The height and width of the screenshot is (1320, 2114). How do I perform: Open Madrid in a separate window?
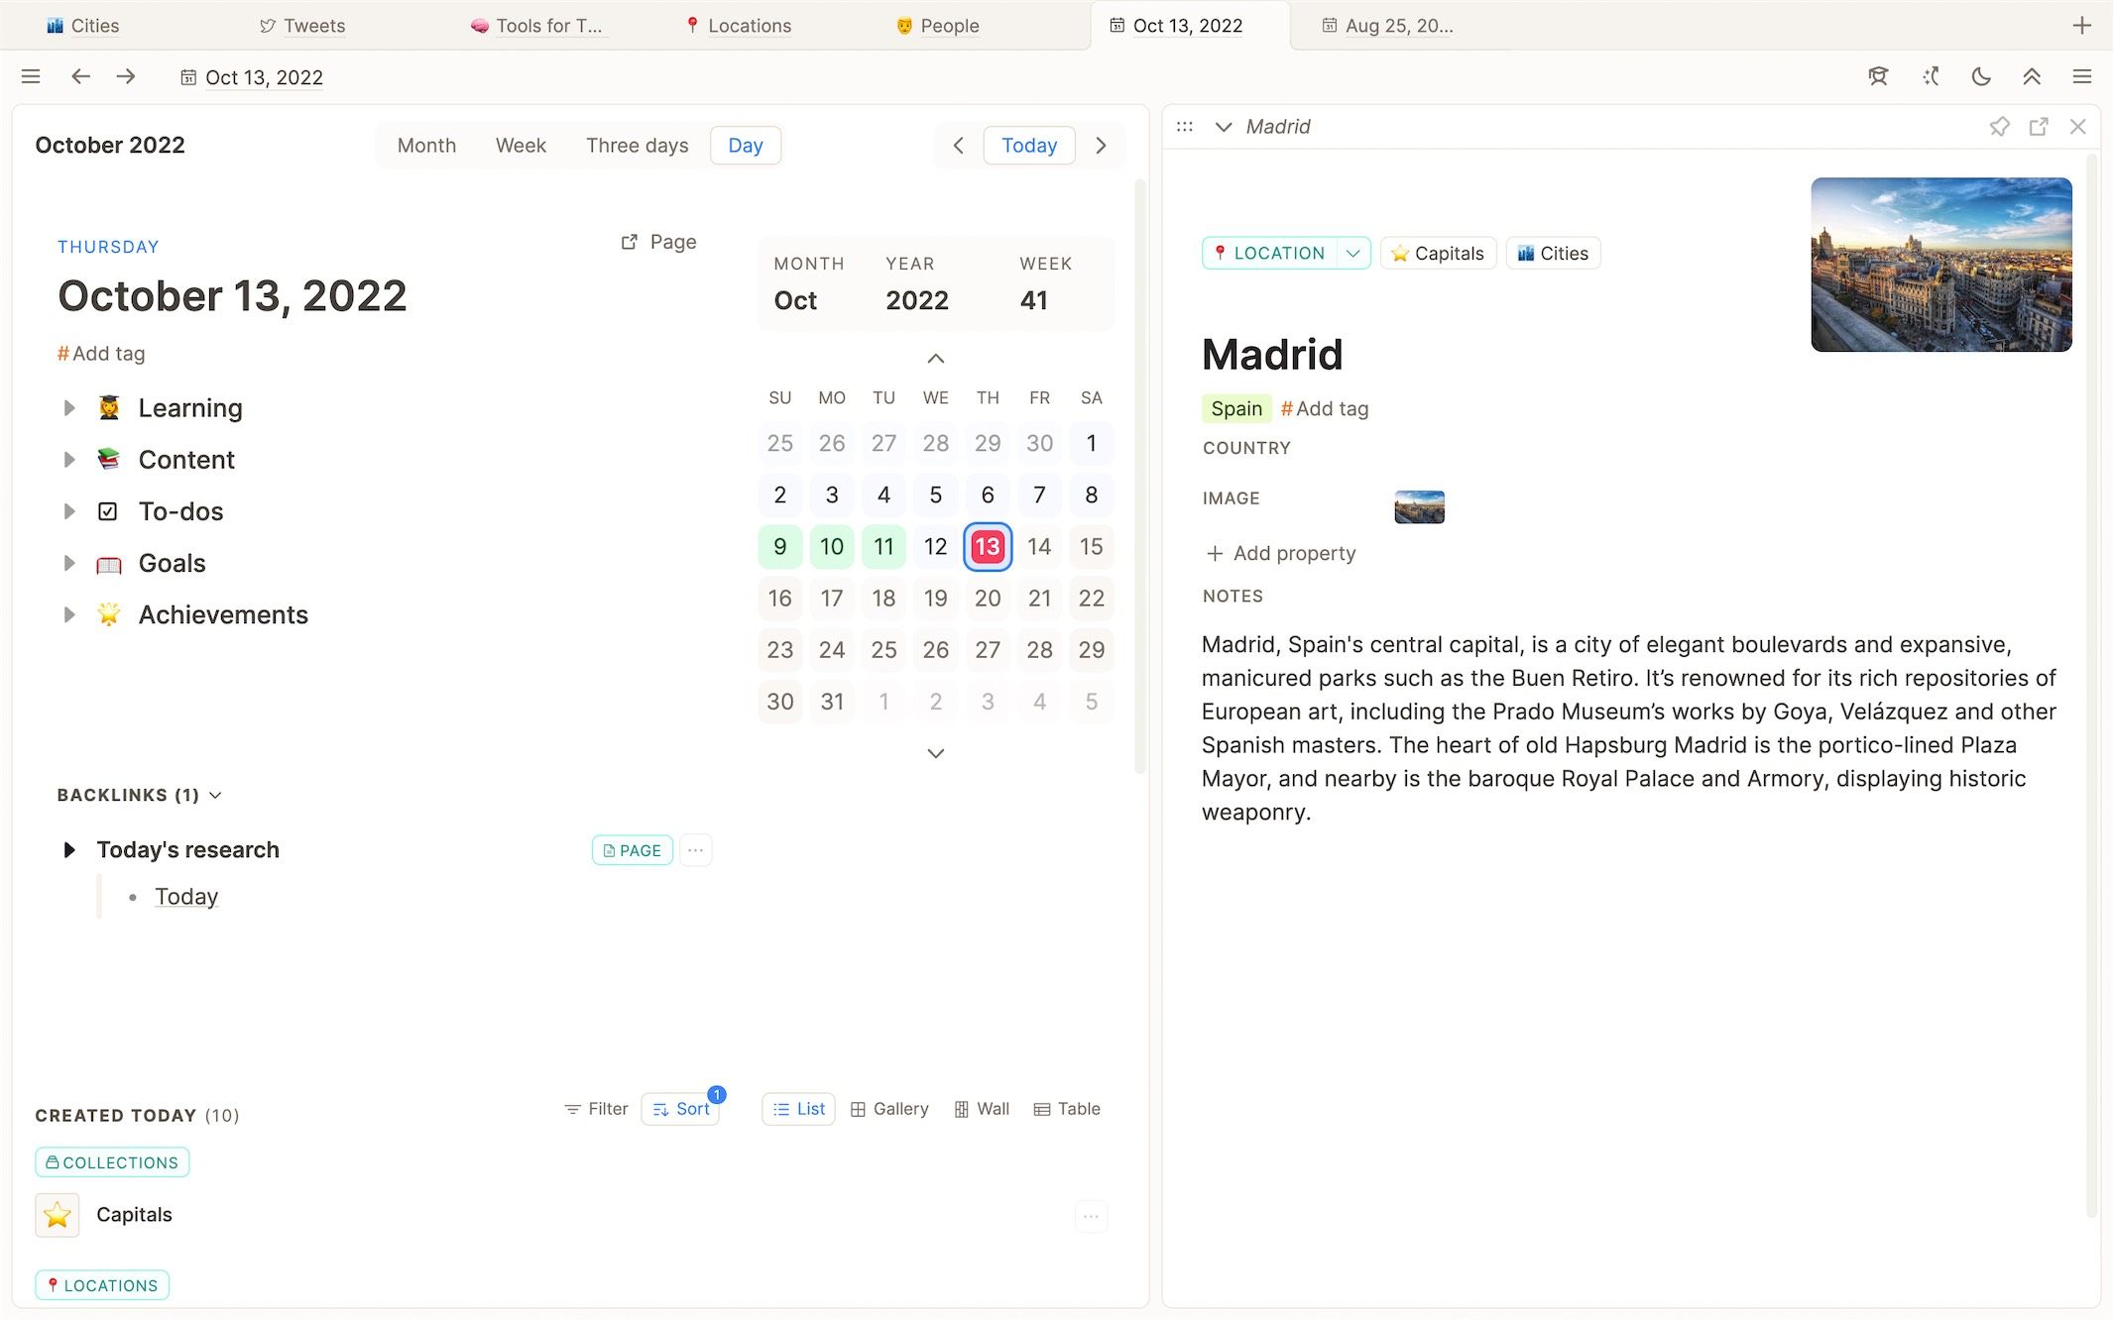tap(2039, 127)
